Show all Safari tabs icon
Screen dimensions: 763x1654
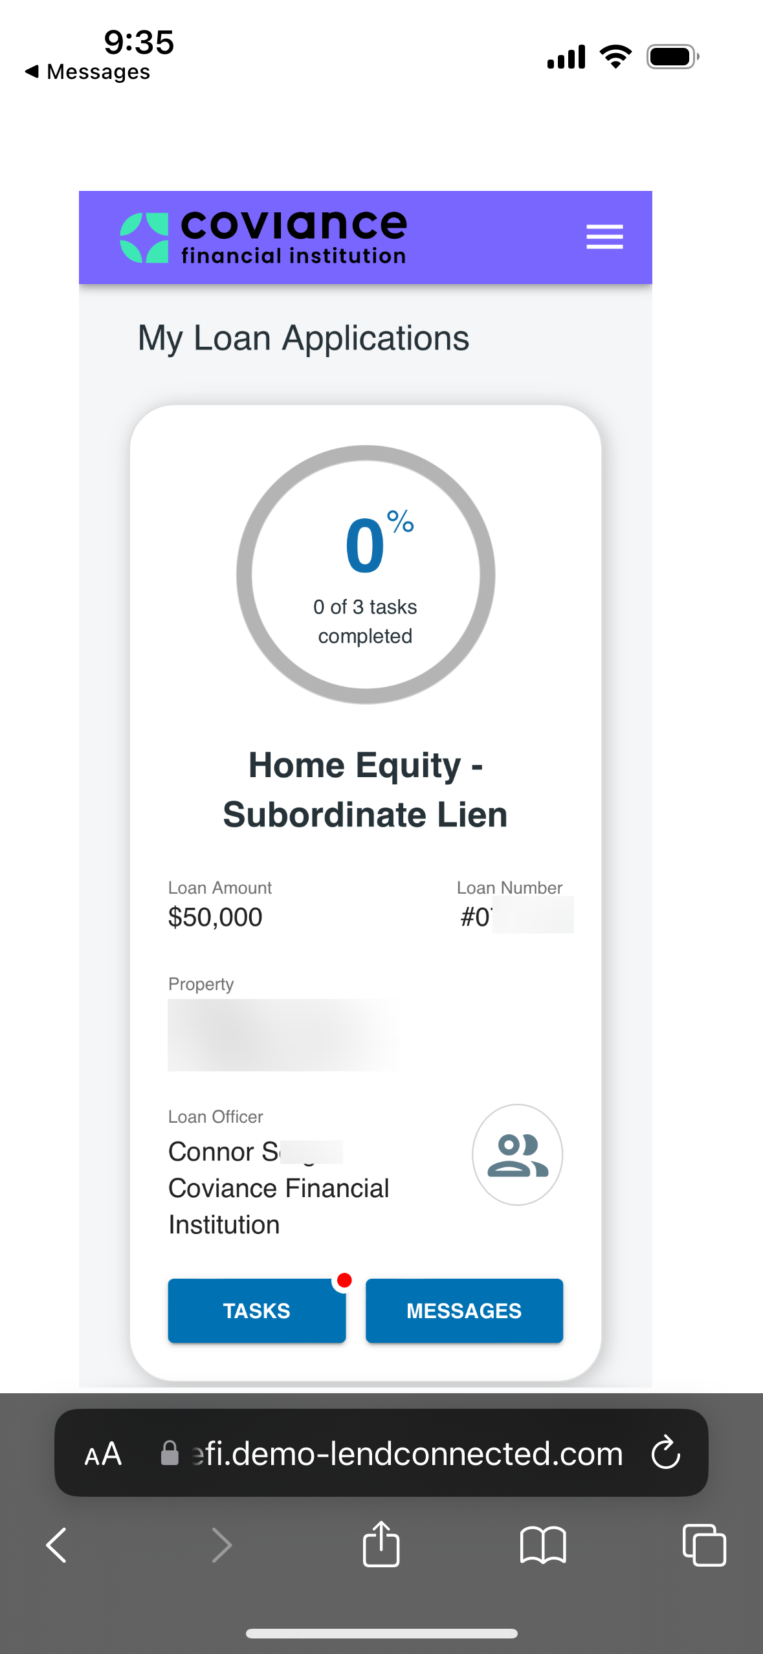pos(704,1545)
